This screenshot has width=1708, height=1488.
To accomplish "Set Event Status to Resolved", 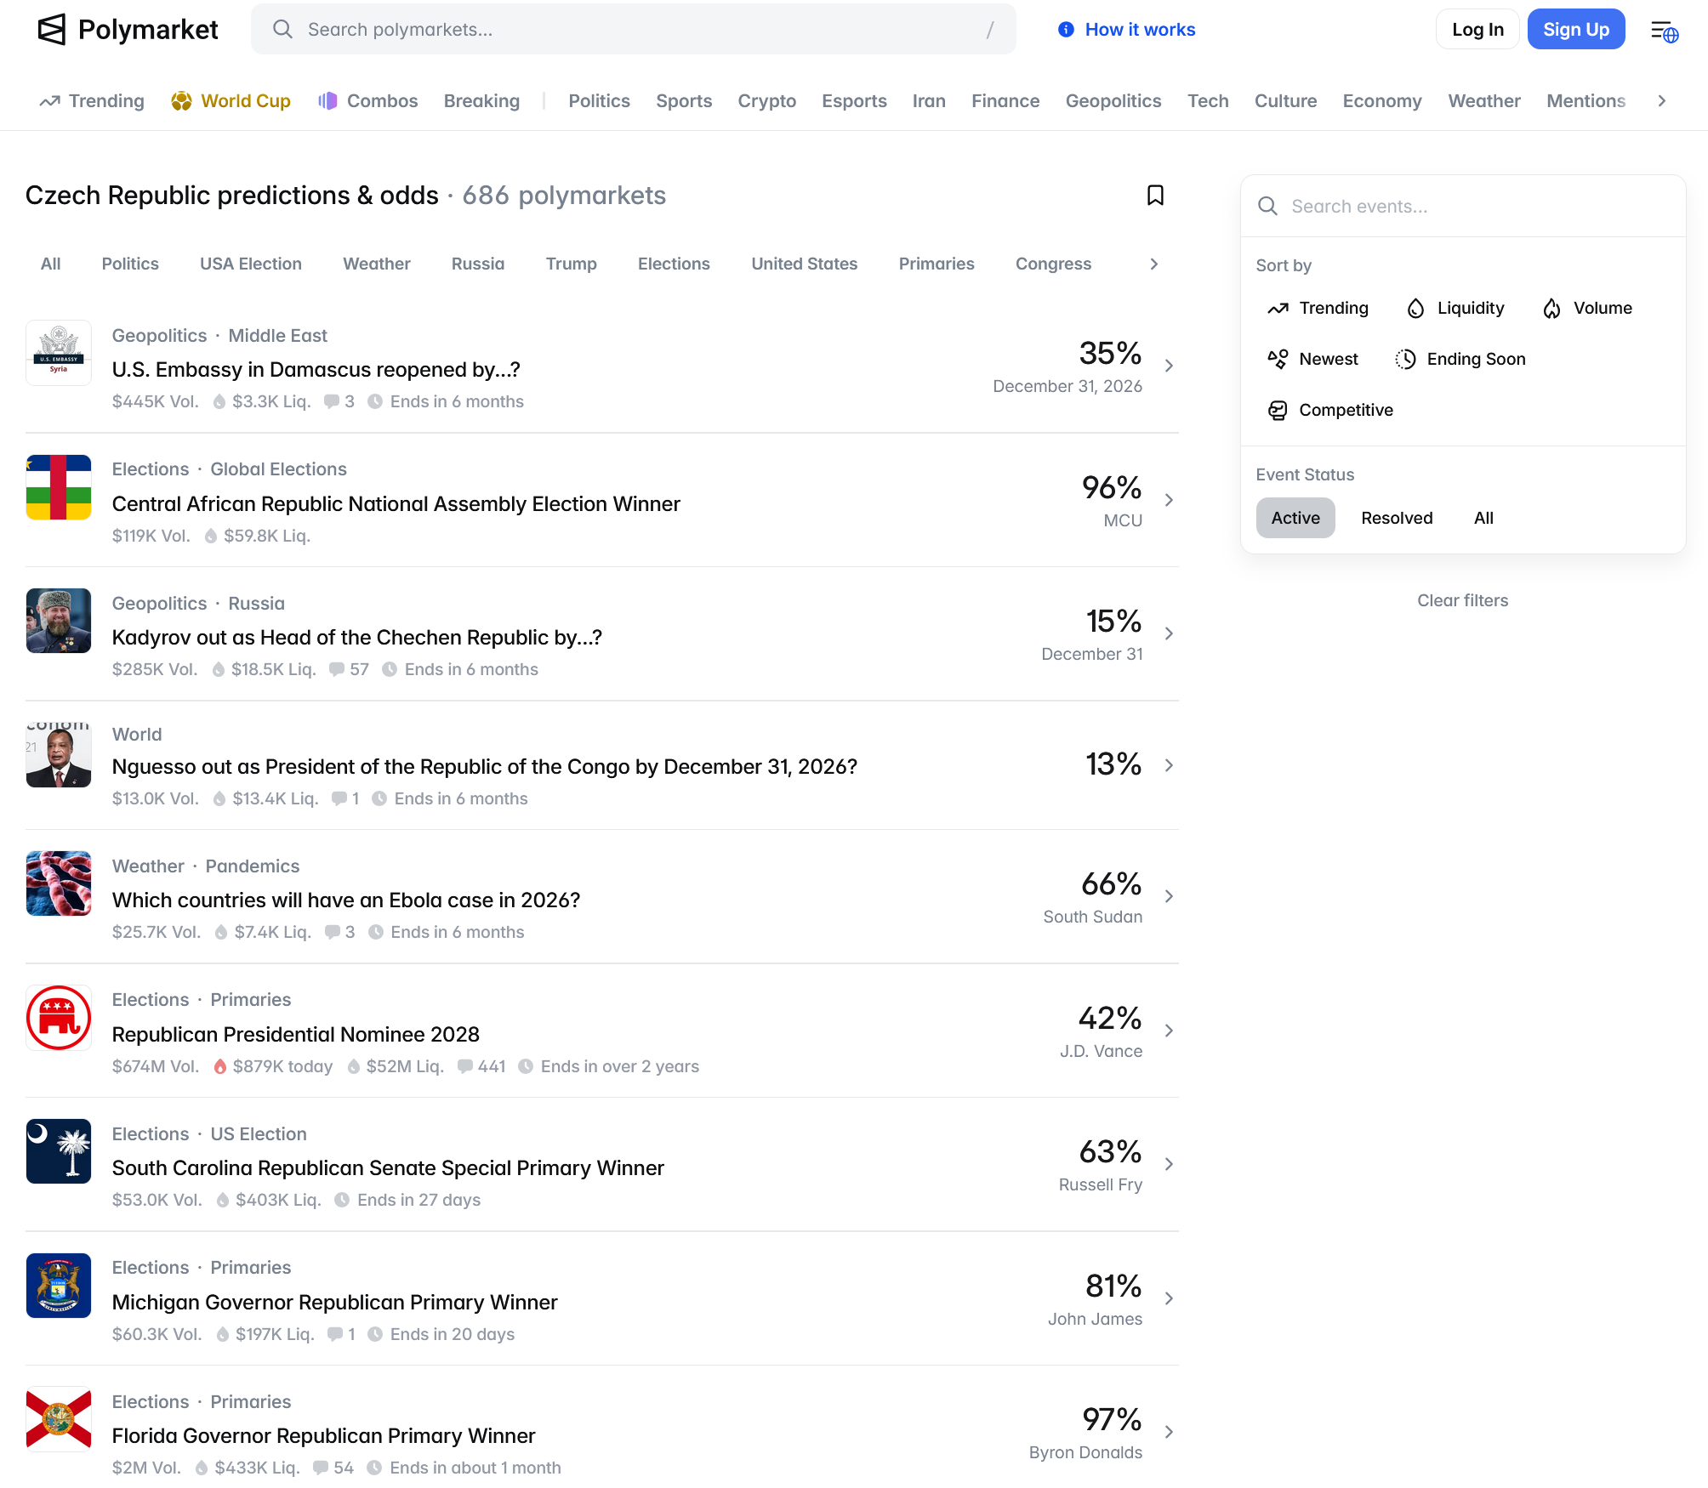I will pyautogui.click(x=1397, y=518).
